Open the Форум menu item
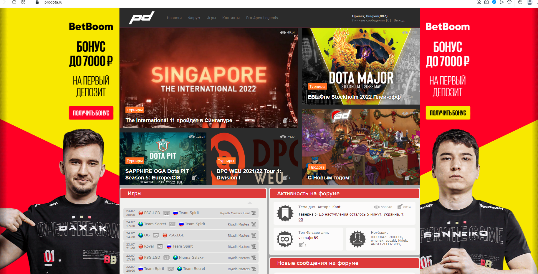 (194, 18)
